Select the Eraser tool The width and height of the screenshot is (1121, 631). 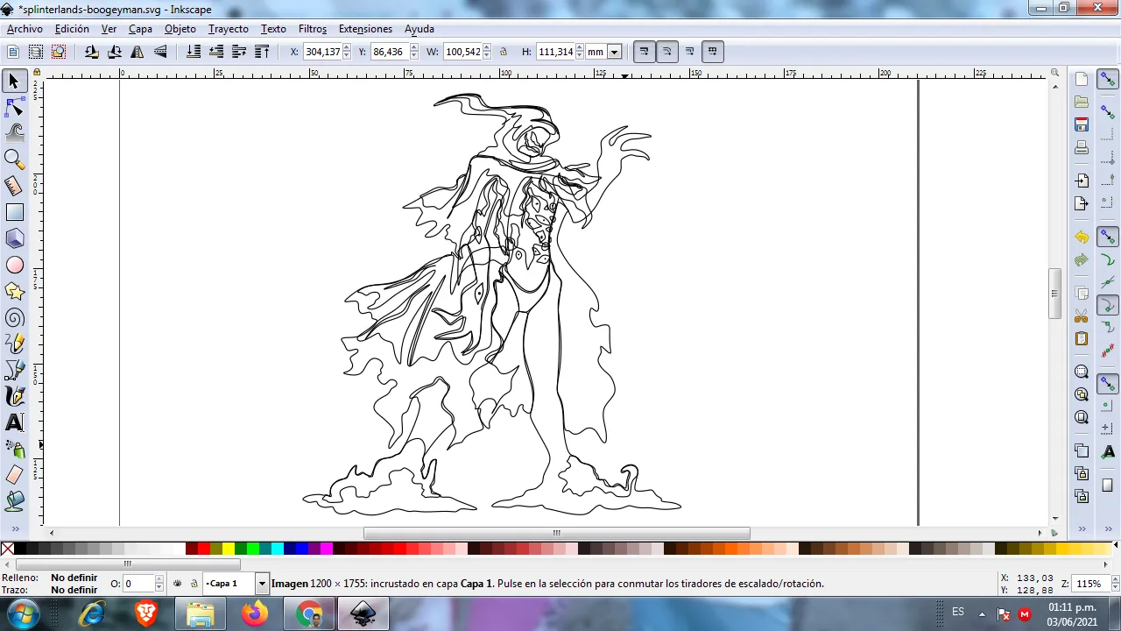[x=14, y=475]
